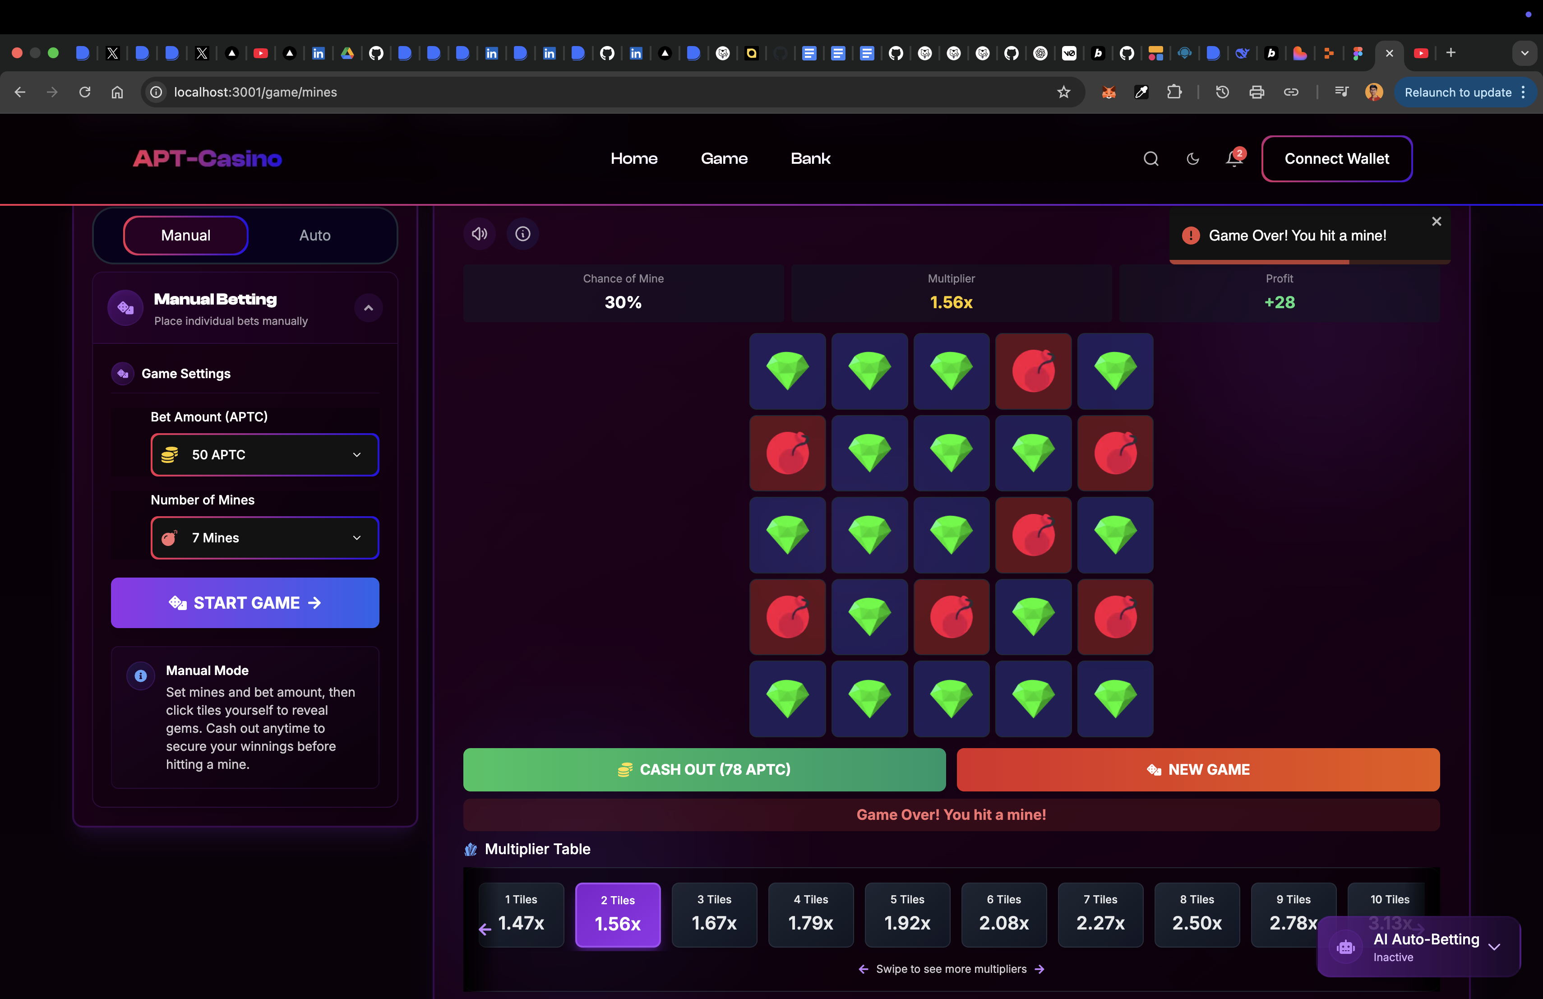Expand the AI Auto-Betting panel
Viewport: 1543px width, 999px height.
pos(1494,947)
